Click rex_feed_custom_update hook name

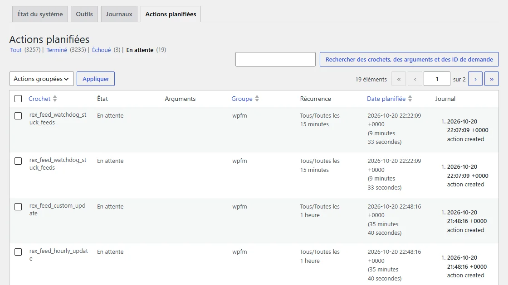point(57,209)
